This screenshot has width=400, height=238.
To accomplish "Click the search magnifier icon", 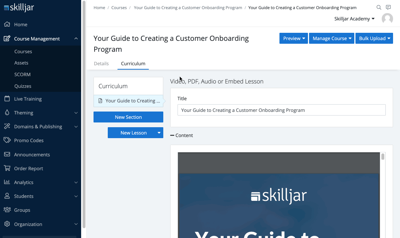I will (379, 8).
